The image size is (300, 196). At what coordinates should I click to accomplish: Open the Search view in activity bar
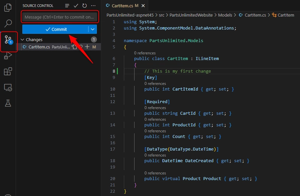pos(8,23)
